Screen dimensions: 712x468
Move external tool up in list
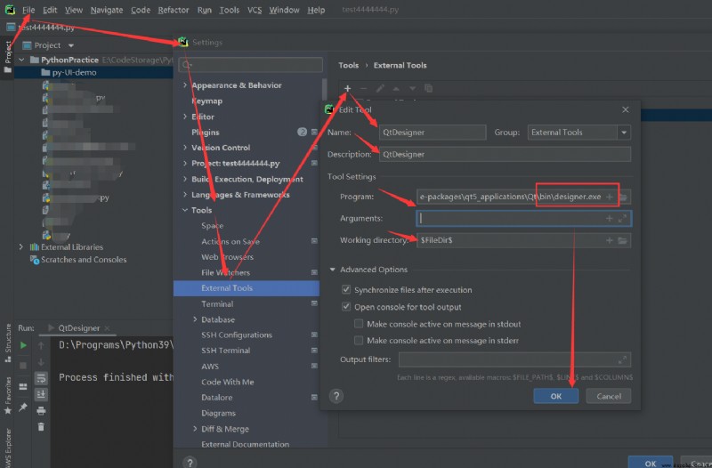tap(396, 88)
